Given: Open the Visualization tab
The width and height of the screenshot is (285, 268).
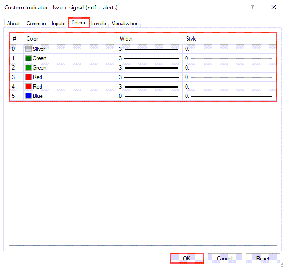Looking at the screenshot, I should 125,24.
